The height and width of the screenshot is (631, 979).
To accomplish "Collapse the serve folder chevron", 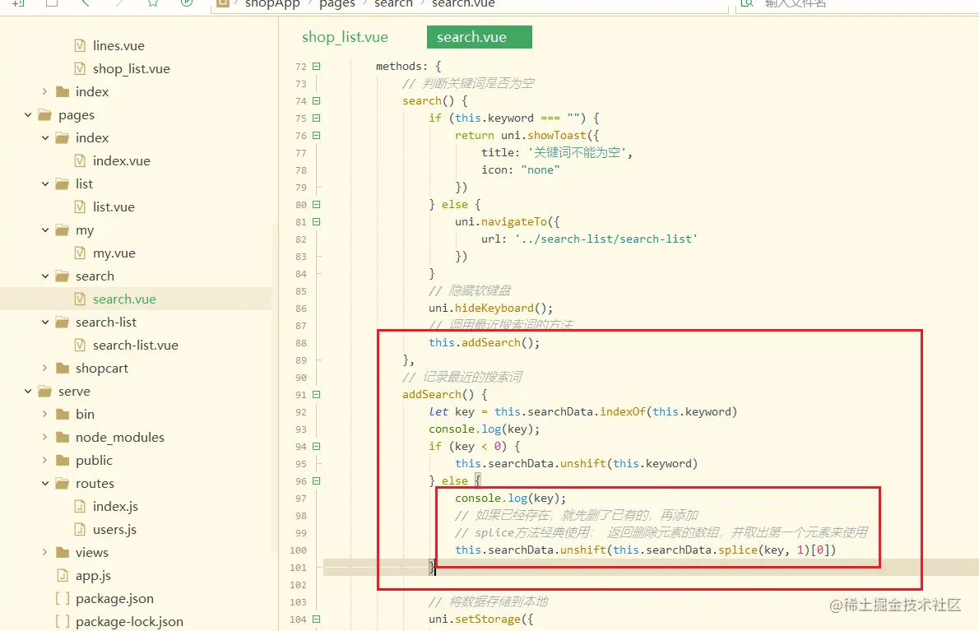I will (28, 392).
